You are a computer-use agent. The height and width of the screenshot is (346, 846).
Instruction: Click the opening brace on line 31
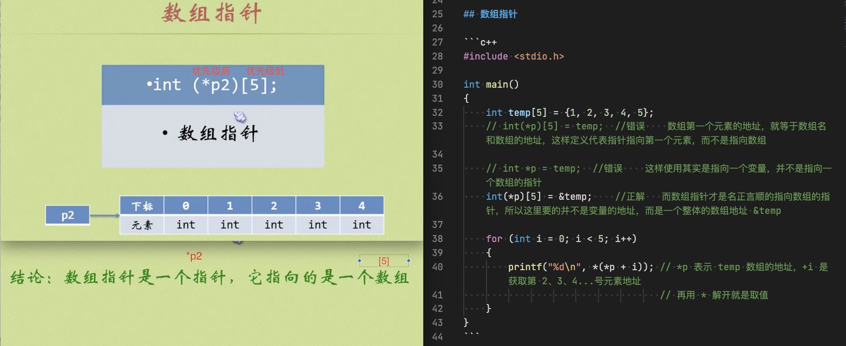(467, 99)
